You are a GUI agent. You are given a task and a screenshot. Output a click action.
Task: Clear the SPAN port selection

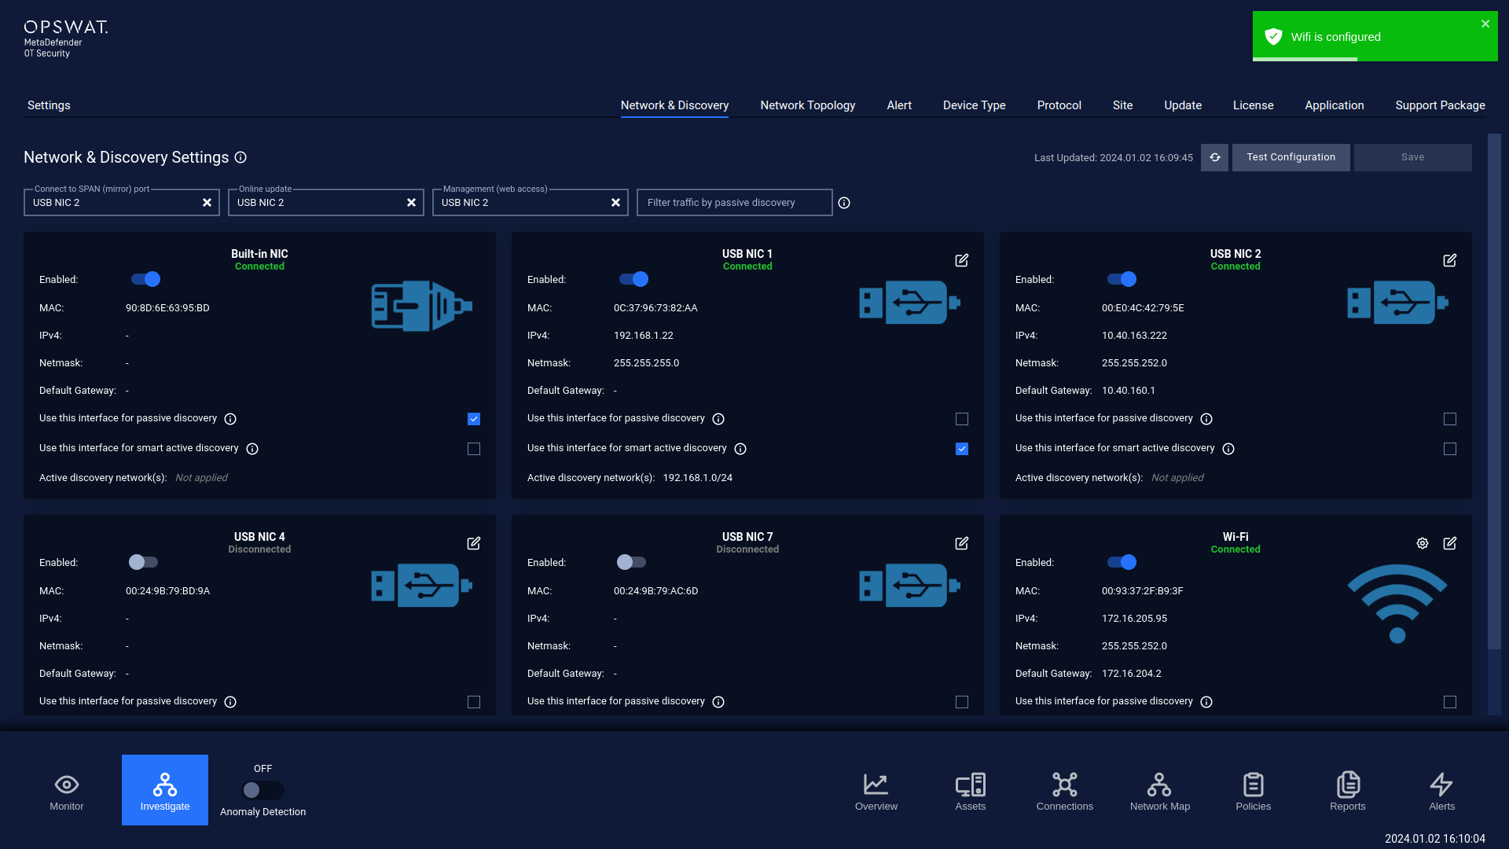(x=207, y=203)
